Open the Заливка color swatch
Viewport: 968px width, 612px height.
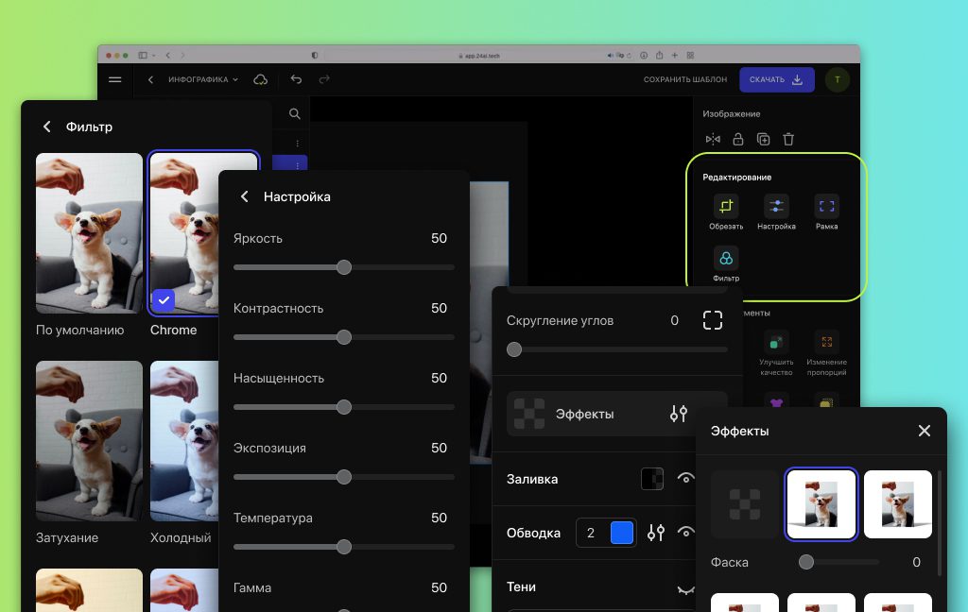(652, 479)
